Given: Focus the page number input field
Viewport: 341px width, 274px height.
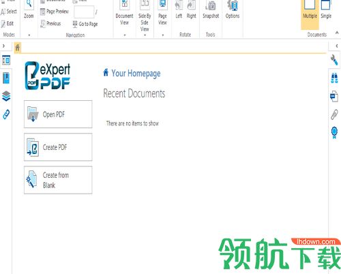Looking at the screenshot, I should point(84,12).
